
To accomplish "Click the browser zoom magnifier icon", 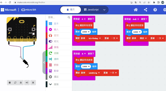I will point(140,2).
